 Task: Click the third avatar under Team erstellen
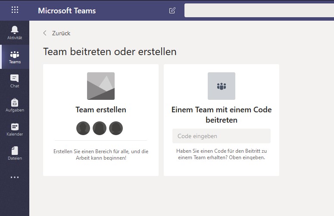(116, 128)
